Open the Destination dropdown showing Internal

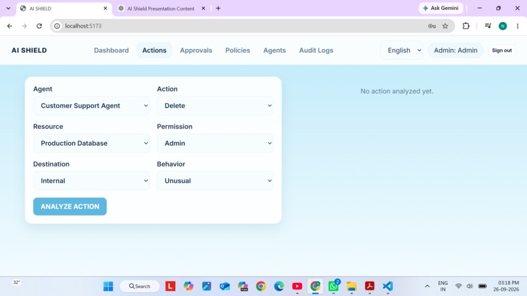[x=92, y=181]
